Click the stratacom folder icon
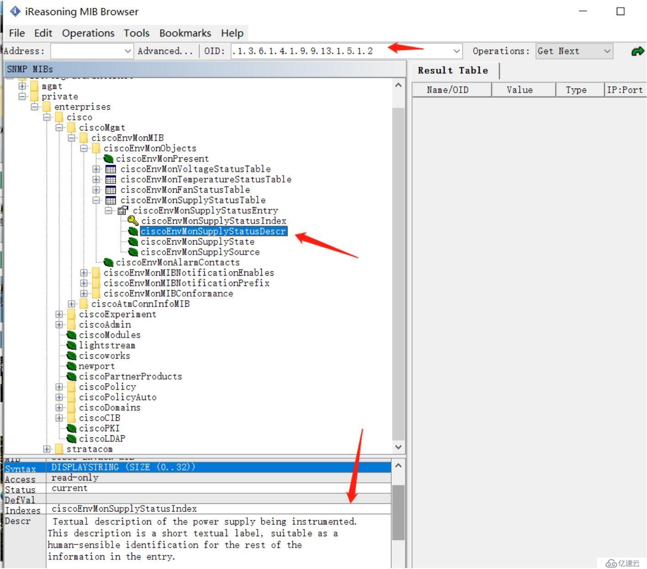Image resolution: width=647 pixels, height=569 pixels. click(59, 449)
